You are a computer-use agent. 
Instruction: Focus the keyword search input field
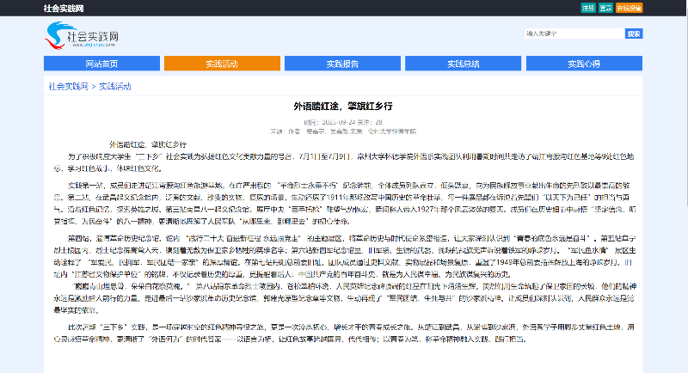(x=571, y=34)
